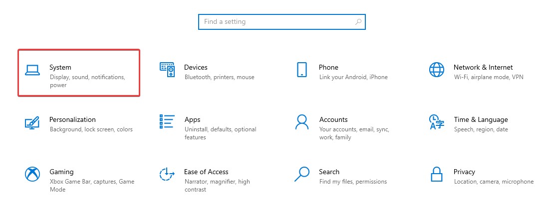This screenshot has height=201, width=555.
Task: Select the Privacy settings title
Action: pos(464,172)
